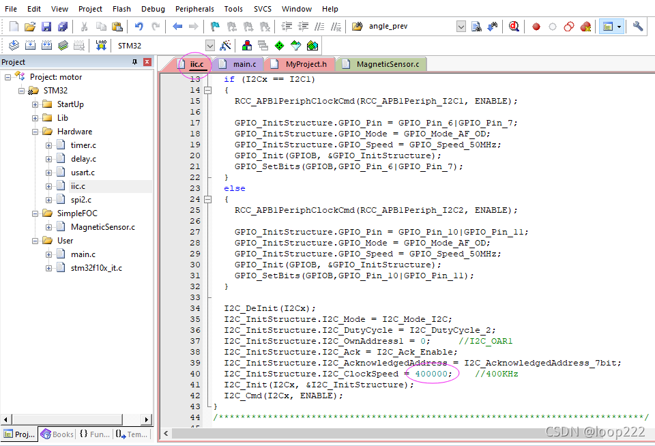Expand timer.c dependencies
Image resolution: width=655 pixels, height=446 pixels.
(49, 145)
